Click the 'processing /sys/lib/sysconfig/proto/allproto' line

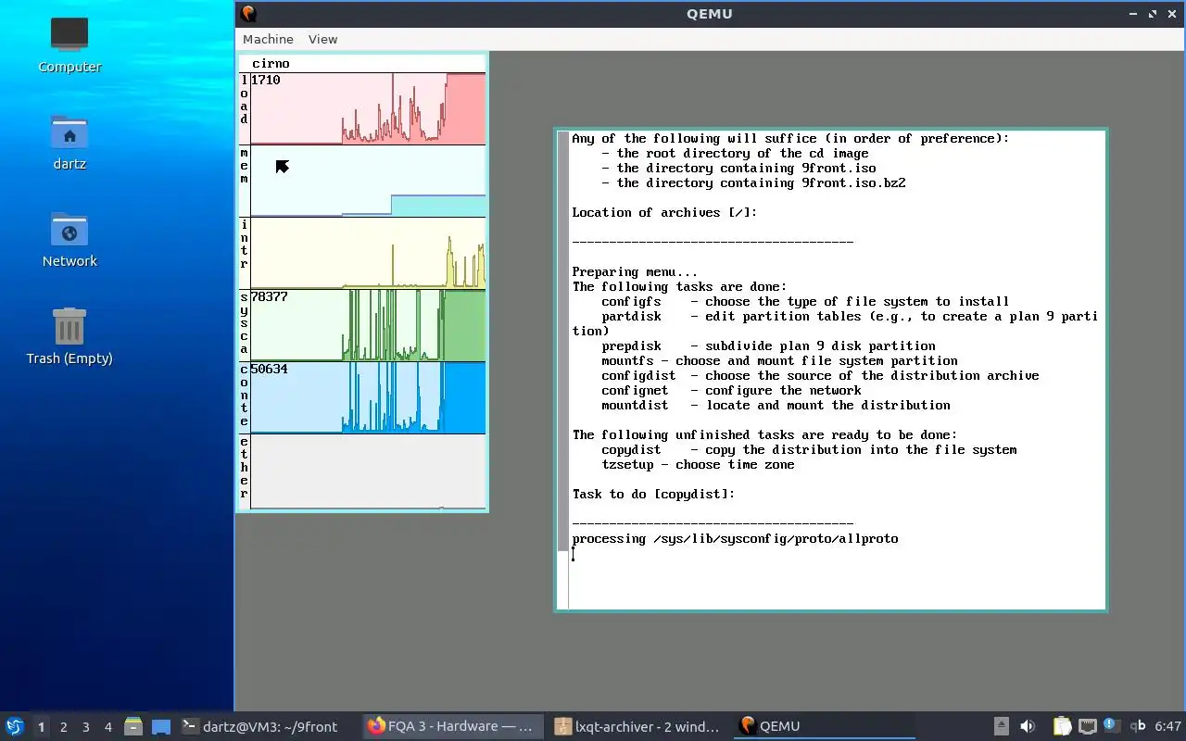(x=735, y=538)
